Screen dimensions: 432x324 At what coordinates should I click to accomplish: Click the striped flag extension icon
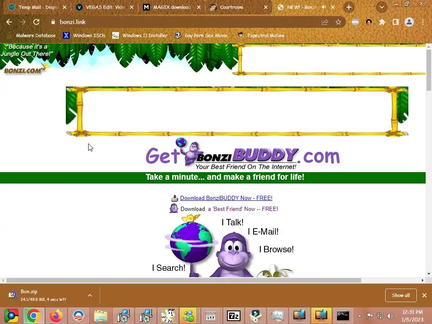click(x=355, y=22)
